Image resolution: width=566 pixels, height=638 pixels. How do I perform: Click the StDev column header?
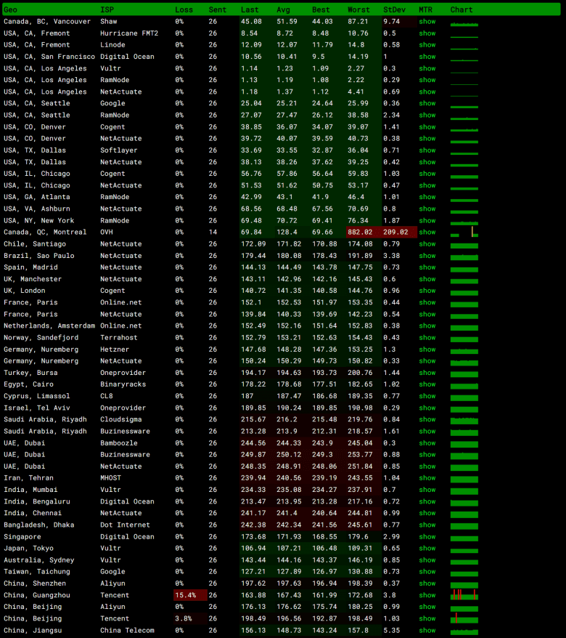[395, 9]
